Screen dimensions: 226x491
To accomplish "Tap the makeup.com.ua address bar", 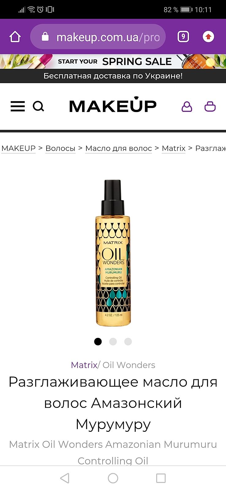I will (x=98, y=37).
